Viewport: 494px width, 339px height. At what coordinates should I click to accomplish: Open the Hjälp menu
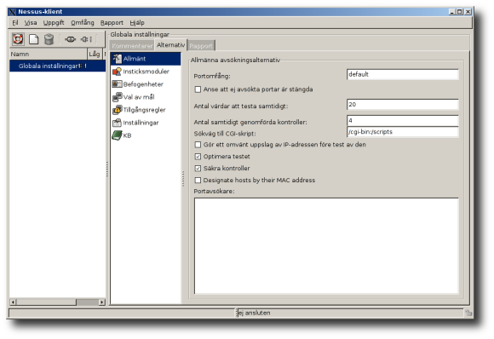point(137,23)
